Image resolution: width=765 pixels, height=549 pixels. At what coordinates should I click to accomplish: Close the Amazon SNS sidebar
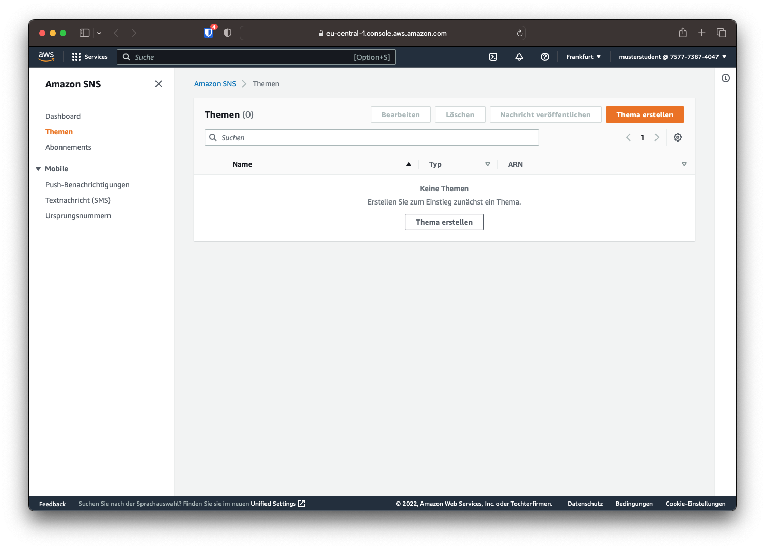pyautogui.click(x=159, y=84)
